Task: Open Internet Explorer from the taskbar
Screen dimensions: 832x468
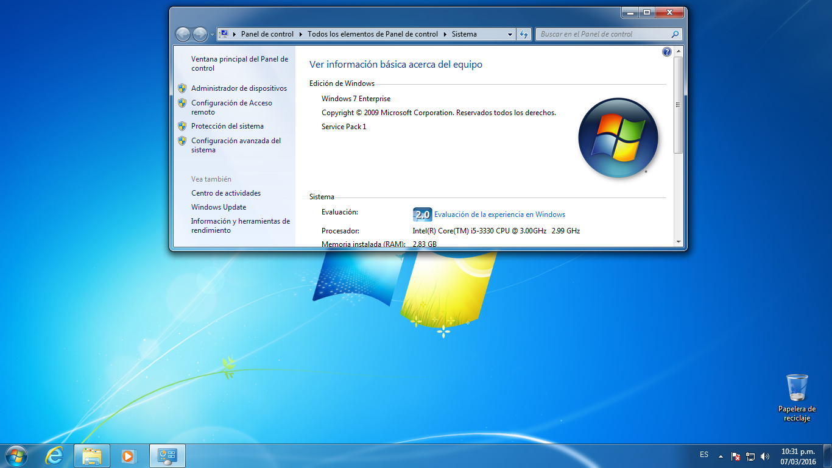Action: (54, 455)
